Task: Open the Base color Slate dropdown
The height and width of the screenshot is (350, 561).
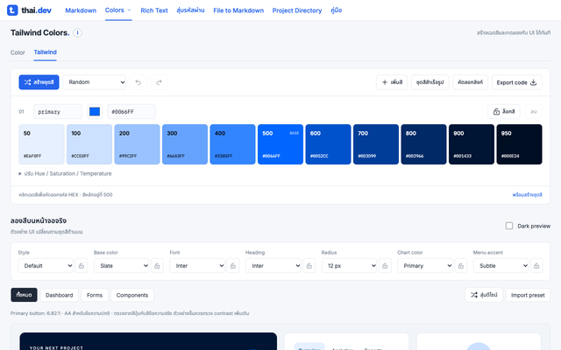Action: [121, 266]
